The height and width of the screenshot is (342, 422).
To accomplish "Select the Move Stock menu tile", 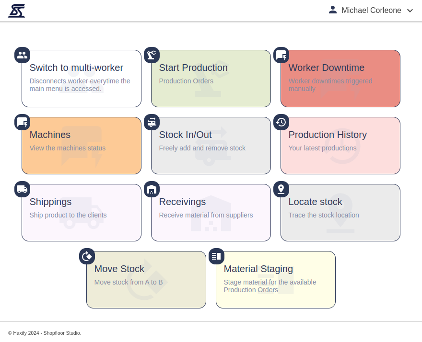I will point(146,280).
